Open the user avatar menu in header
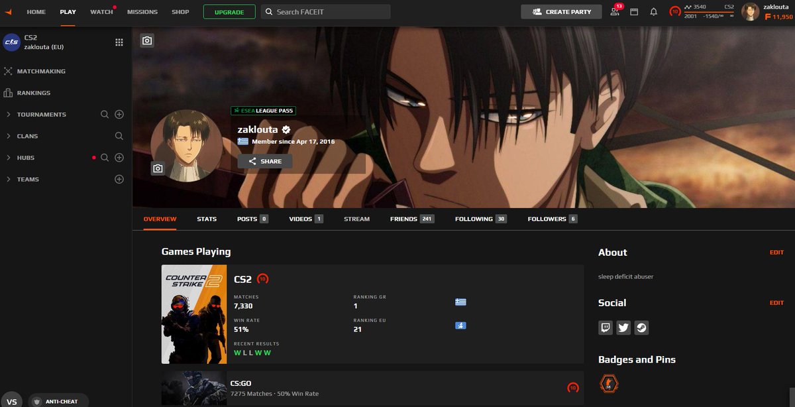 pos(751,11)
